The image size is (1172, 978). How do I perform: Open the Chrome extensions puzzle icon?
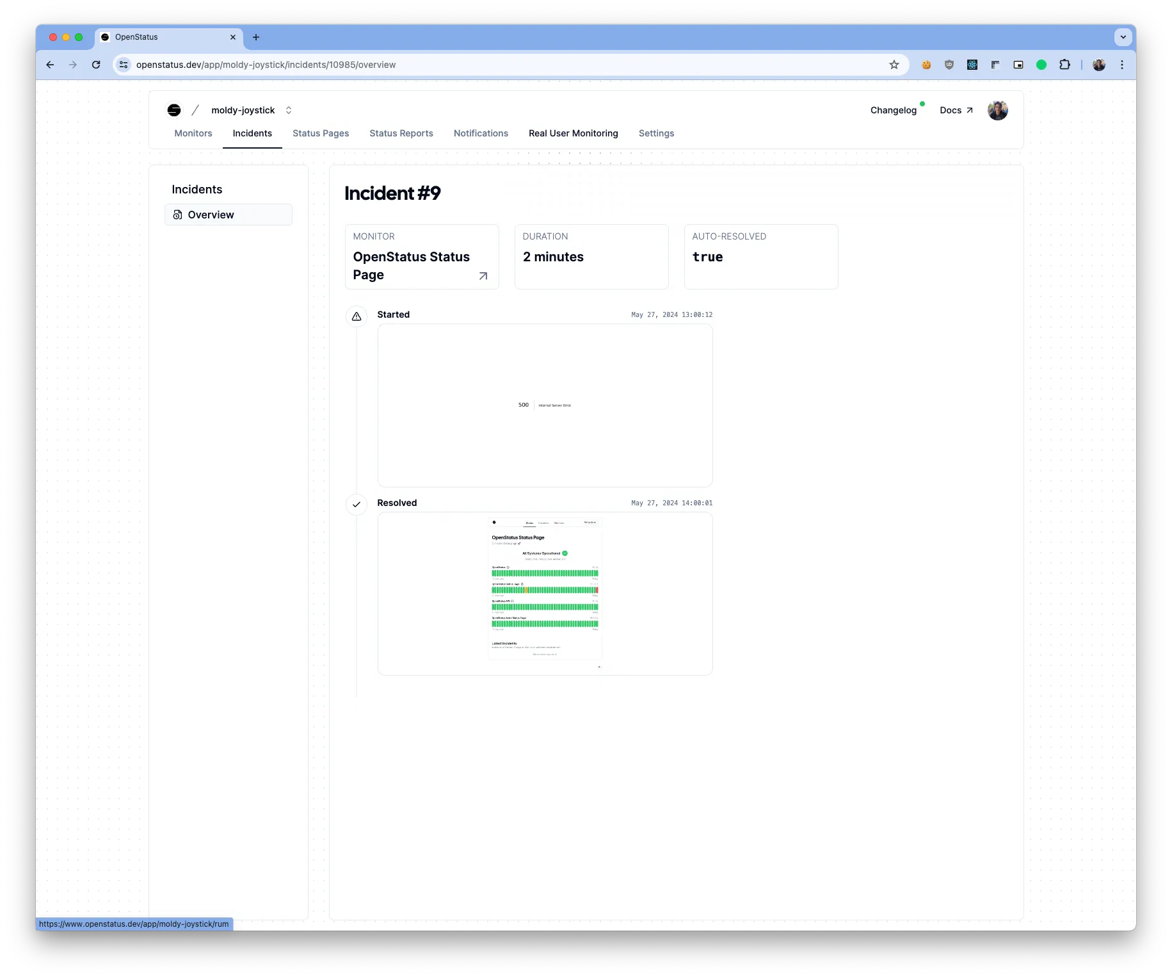pyautogui.click(x=1065, y=65)
